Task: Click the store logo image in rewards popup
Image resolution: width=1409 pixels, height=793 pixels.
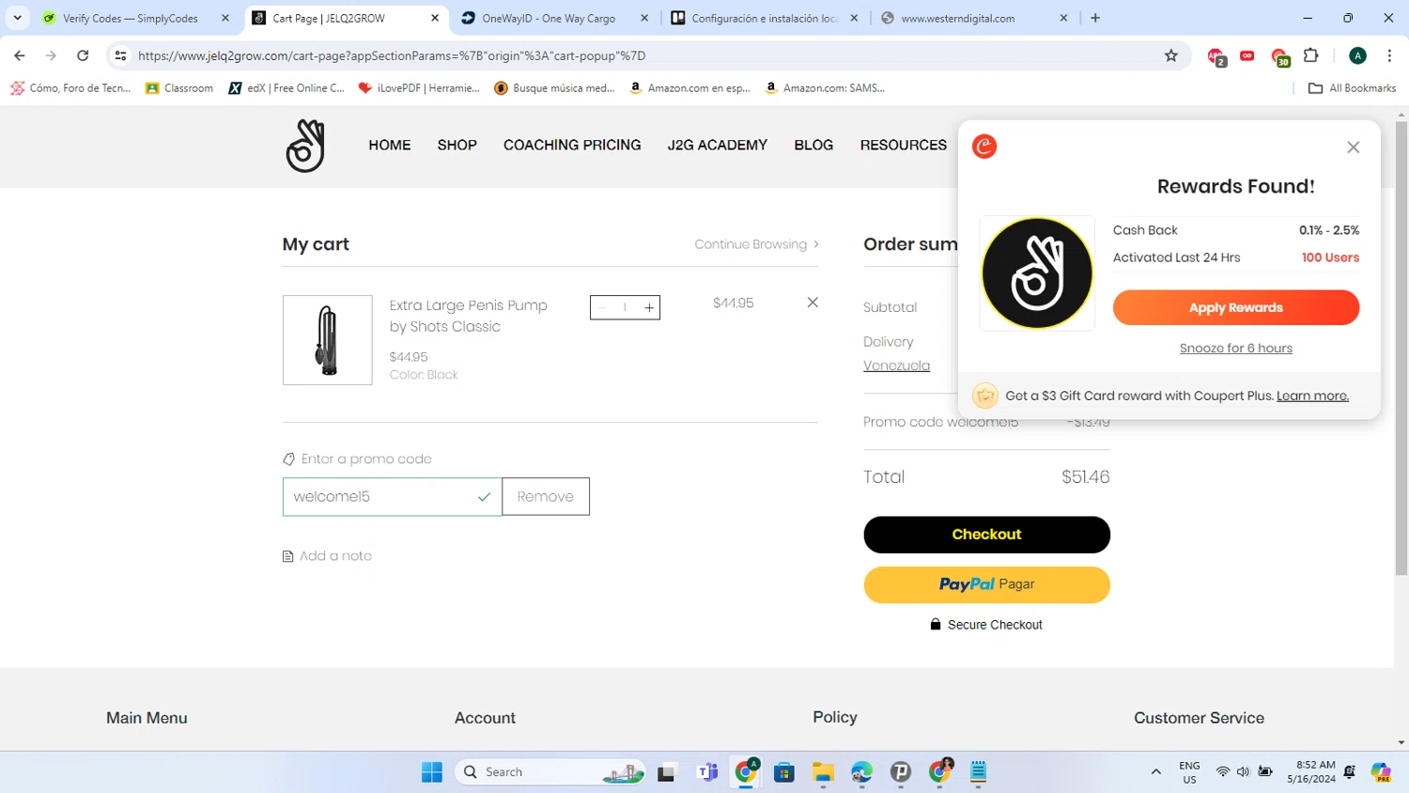Action: (x=1037, y=273)
